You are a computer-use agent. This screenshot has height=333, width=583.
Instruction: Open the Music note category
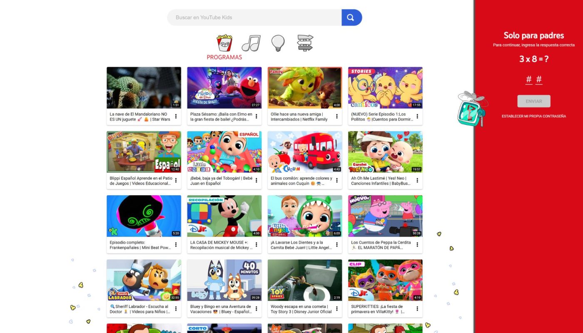[x=251, y=43]
